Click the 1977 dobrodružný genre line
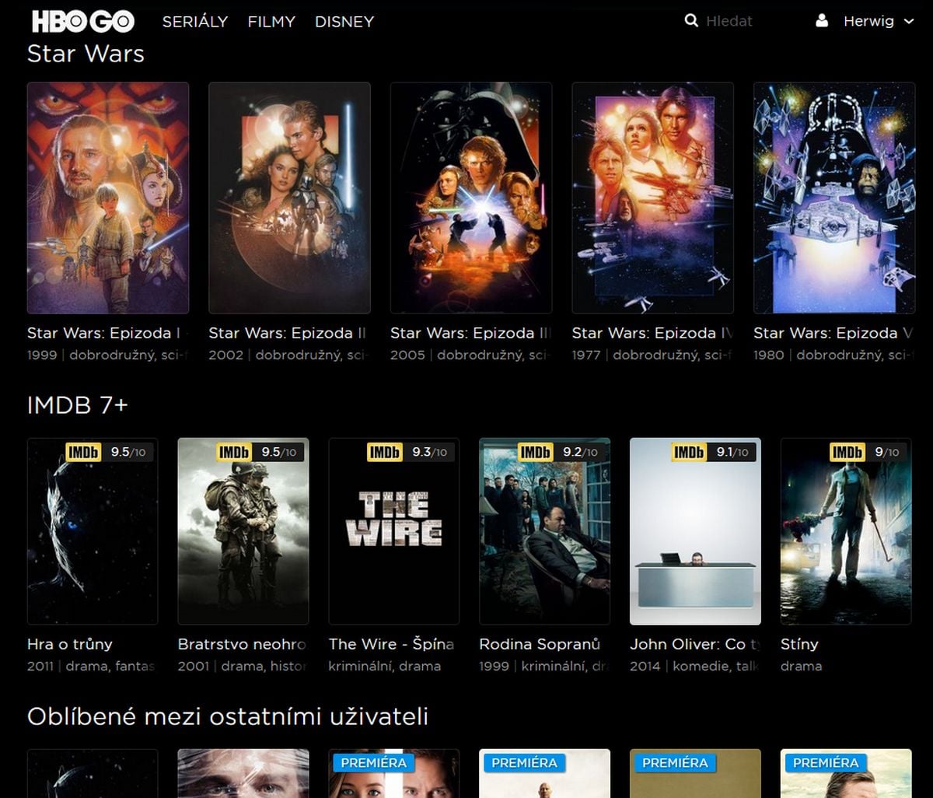Screen dimensions: 933x798 [x=652, y=355]
